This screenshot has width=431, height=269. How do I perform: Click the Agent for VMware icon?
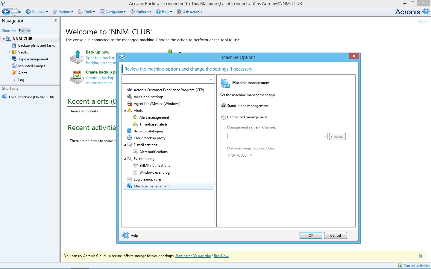130,104
